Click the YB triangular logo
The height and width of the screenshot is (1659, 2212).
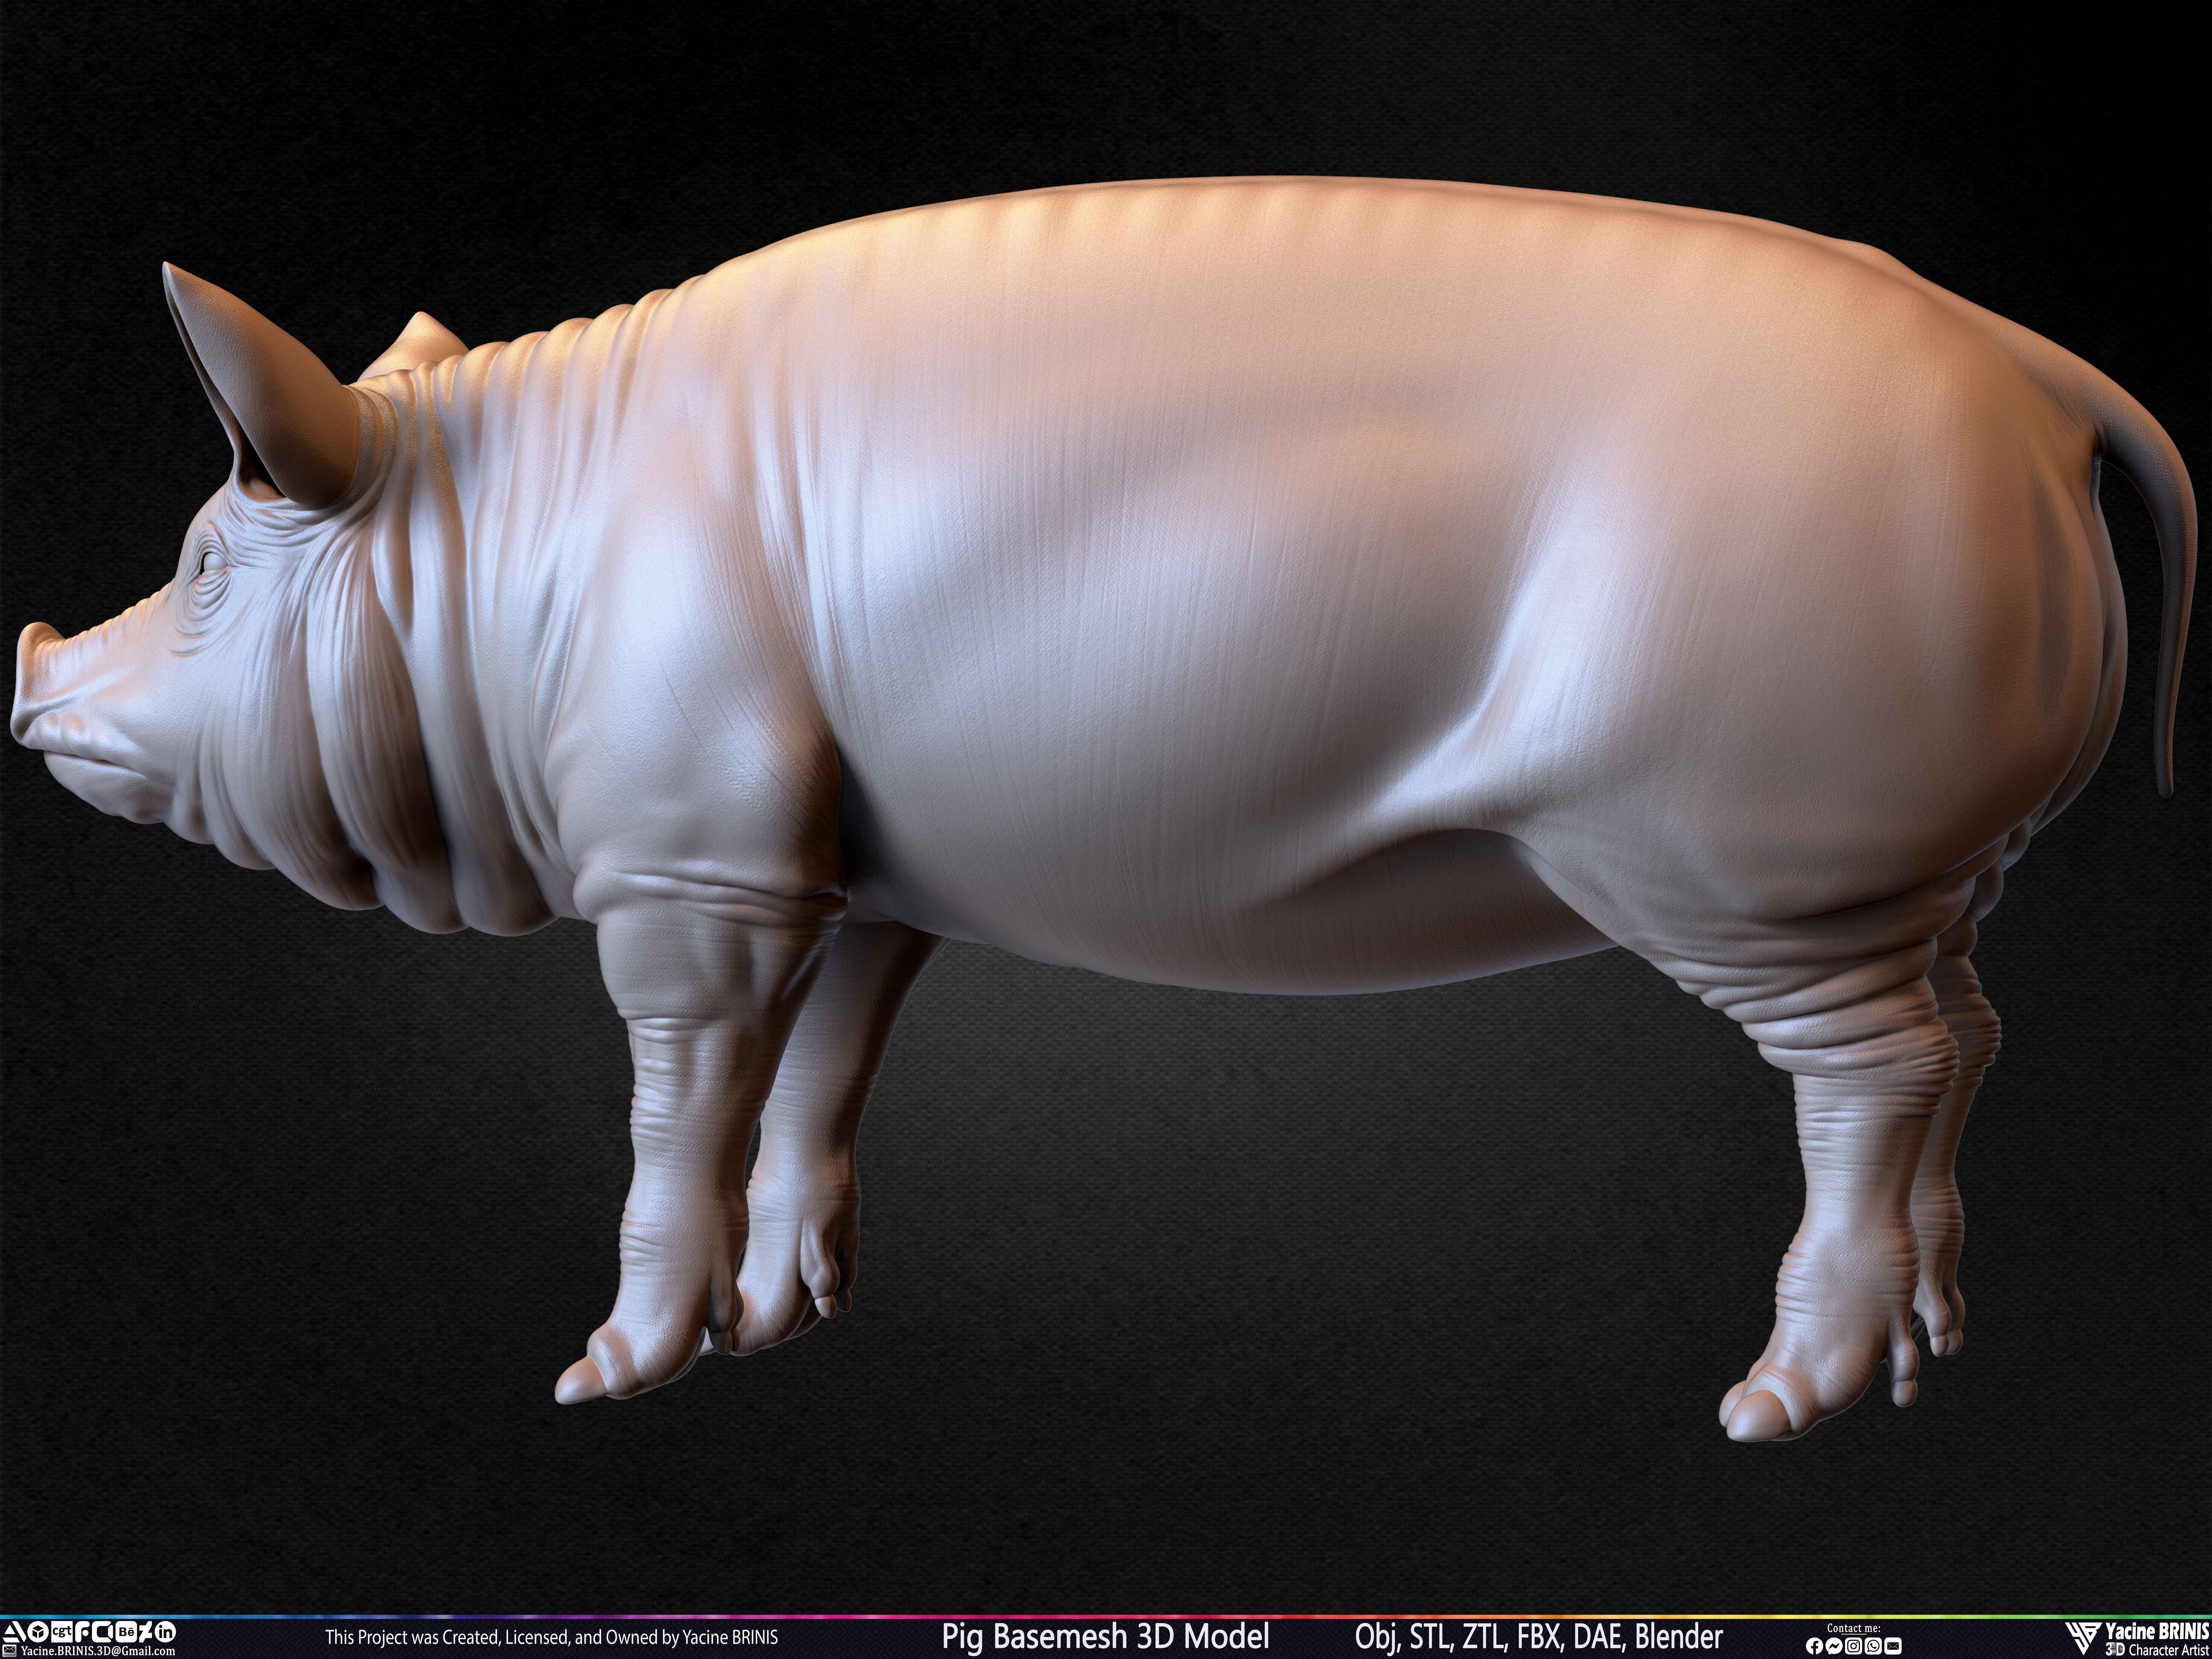coord(2084,1639)
